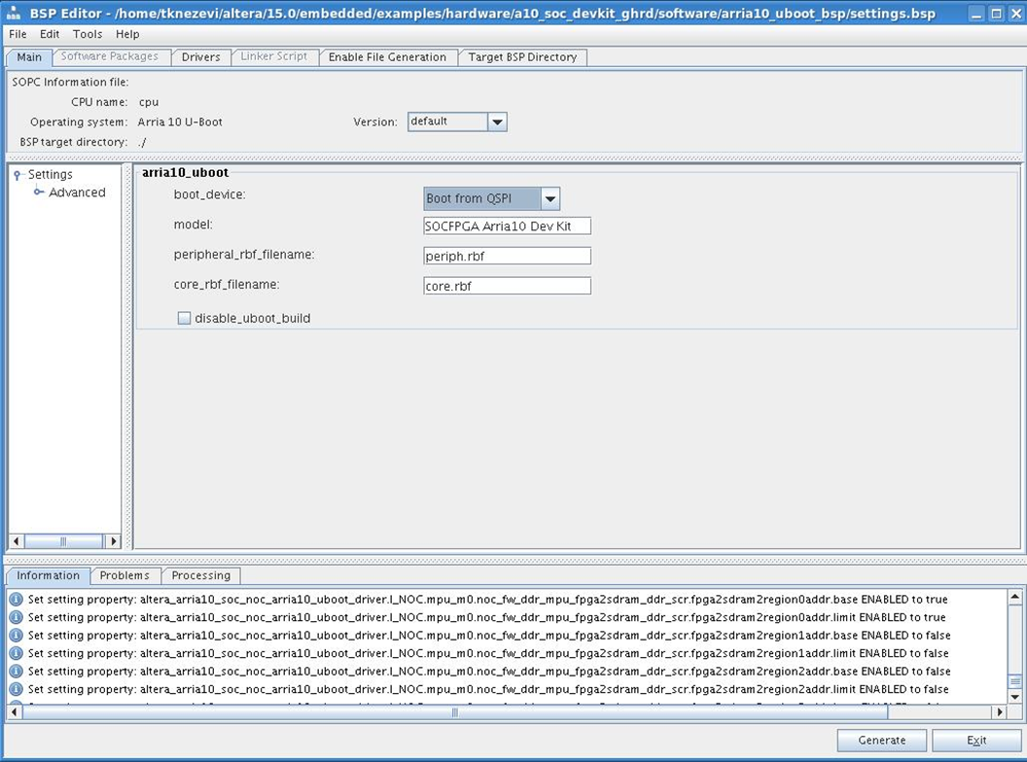Click info icon of region2addr.limit message

click(x=17, y=689)
